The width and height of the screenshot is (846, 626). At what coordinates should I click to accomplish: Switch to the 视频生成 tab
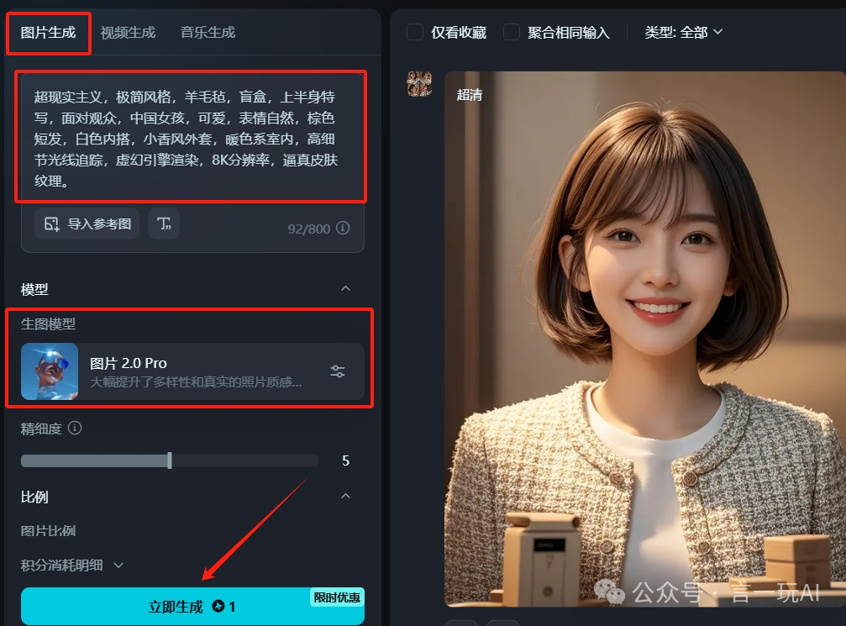pyautogui.click(x=128, y=33)
